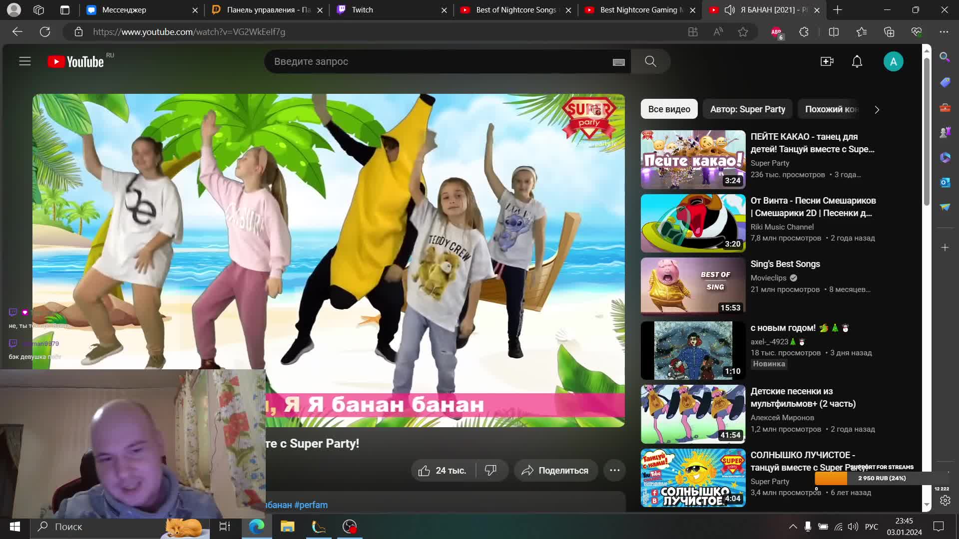The width and height of the screenshot is (959, 539).
Task: Open account avatar menu 'A'
Action: (x=893, y=61)
